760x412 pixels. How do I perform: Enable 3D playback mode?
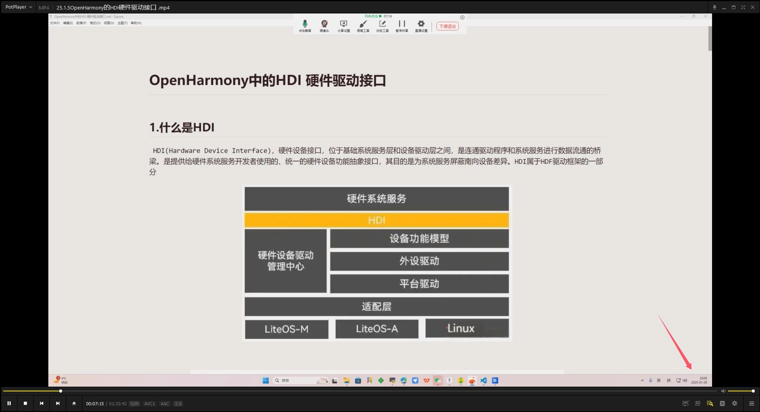697,403
